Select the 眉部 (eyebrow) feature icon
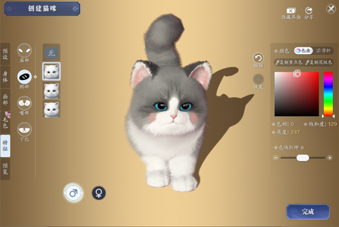The image size is (339, 227). [24, 51]
